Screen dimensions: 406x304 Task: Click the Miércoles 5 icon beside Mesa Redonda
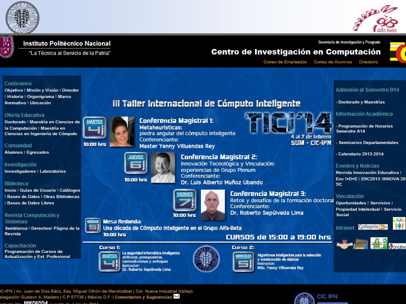click(x=93, y=225)
